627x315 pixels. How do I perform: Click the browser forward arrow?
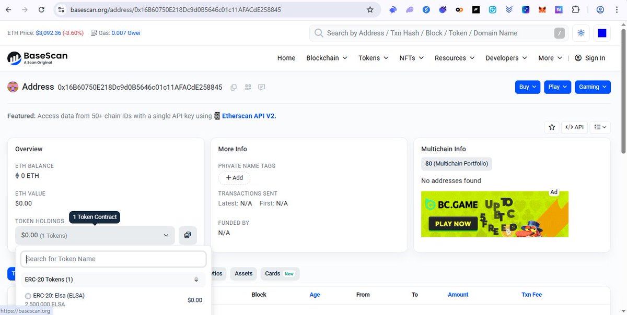[x=25, y=9]
